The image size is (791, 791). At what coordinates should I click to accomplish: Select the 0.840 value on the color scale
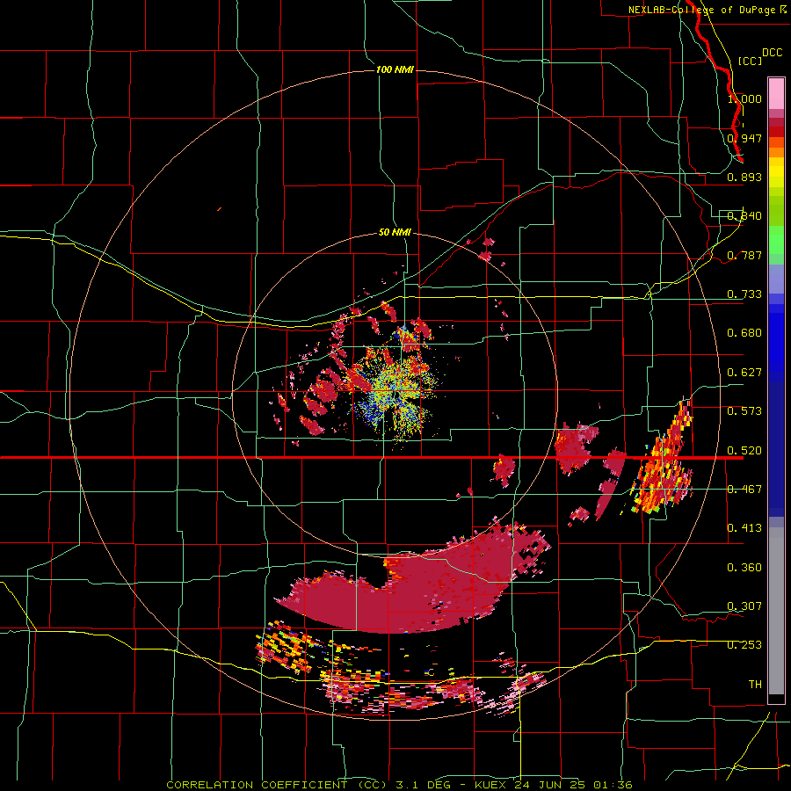coord(744,216)
